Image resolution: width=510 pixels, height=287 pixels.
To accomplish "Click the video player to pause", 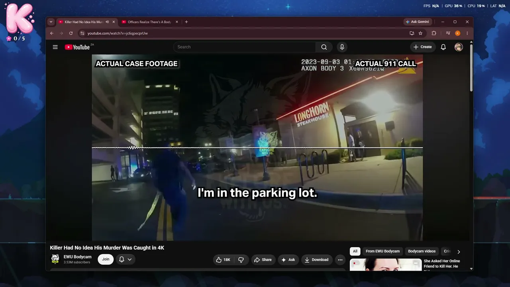I will (x=257, y=147).
